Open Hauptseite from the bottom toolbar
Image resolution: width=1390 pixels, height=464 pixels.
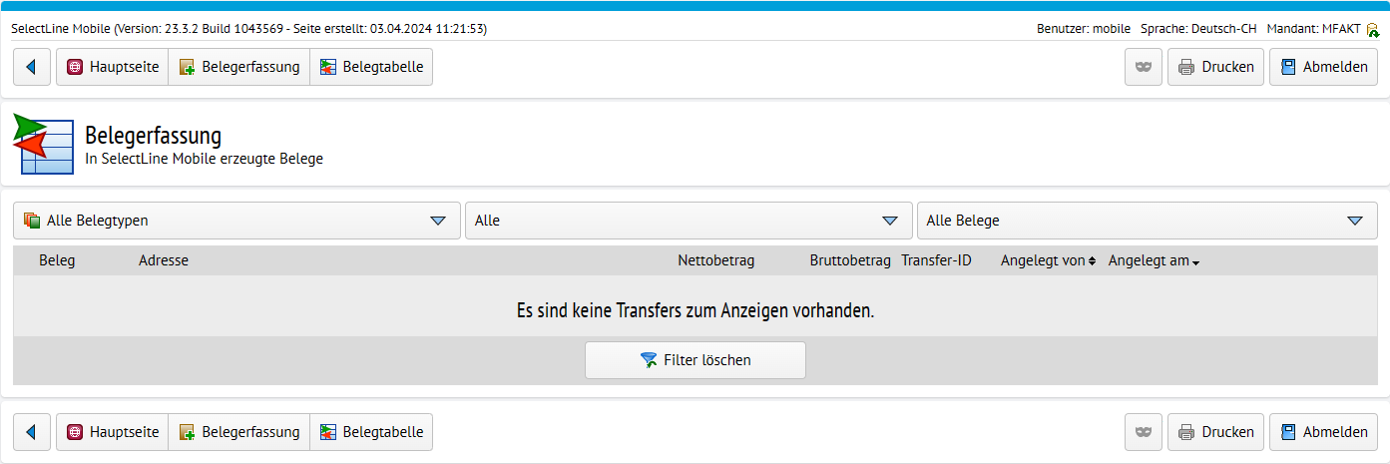point(112,432)
